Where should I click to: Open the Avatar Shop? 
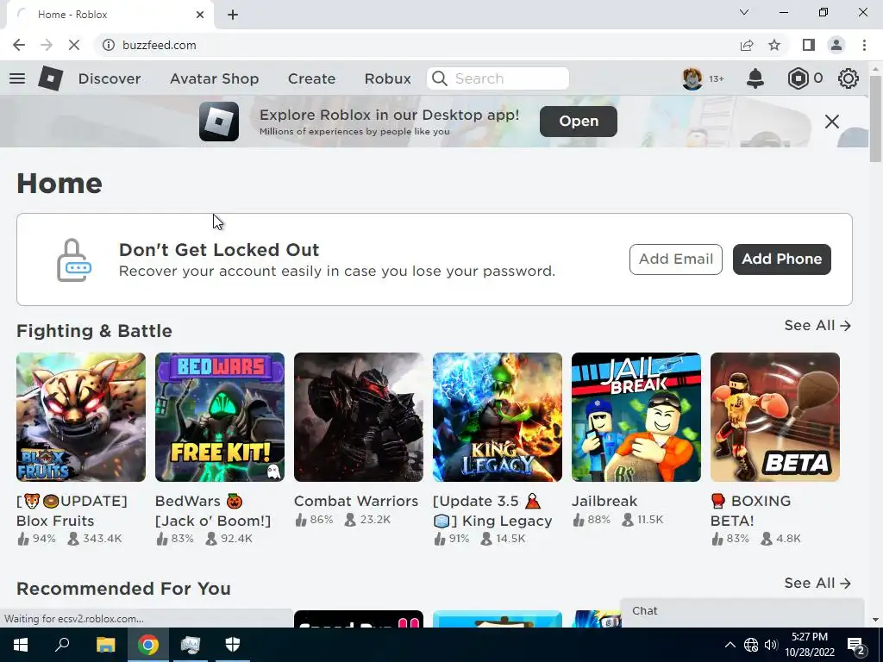pyautogui.click(x=215, y=78)
